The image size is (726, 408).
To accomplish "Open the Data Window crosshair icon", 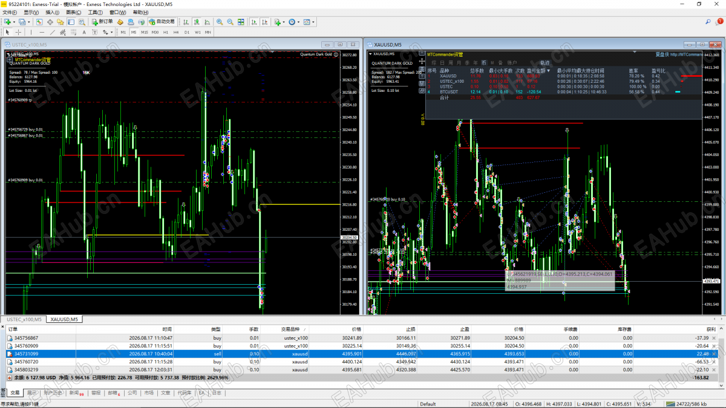I will (x=50, y=22).
